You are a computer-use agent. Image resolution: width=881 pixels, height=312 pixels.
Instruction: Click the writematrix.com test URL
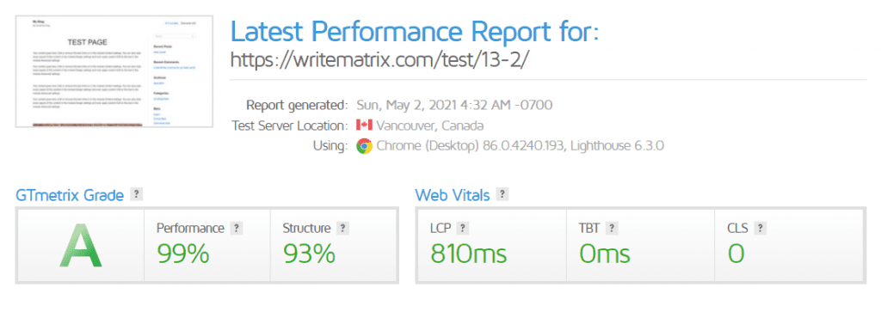pos(379,60)
